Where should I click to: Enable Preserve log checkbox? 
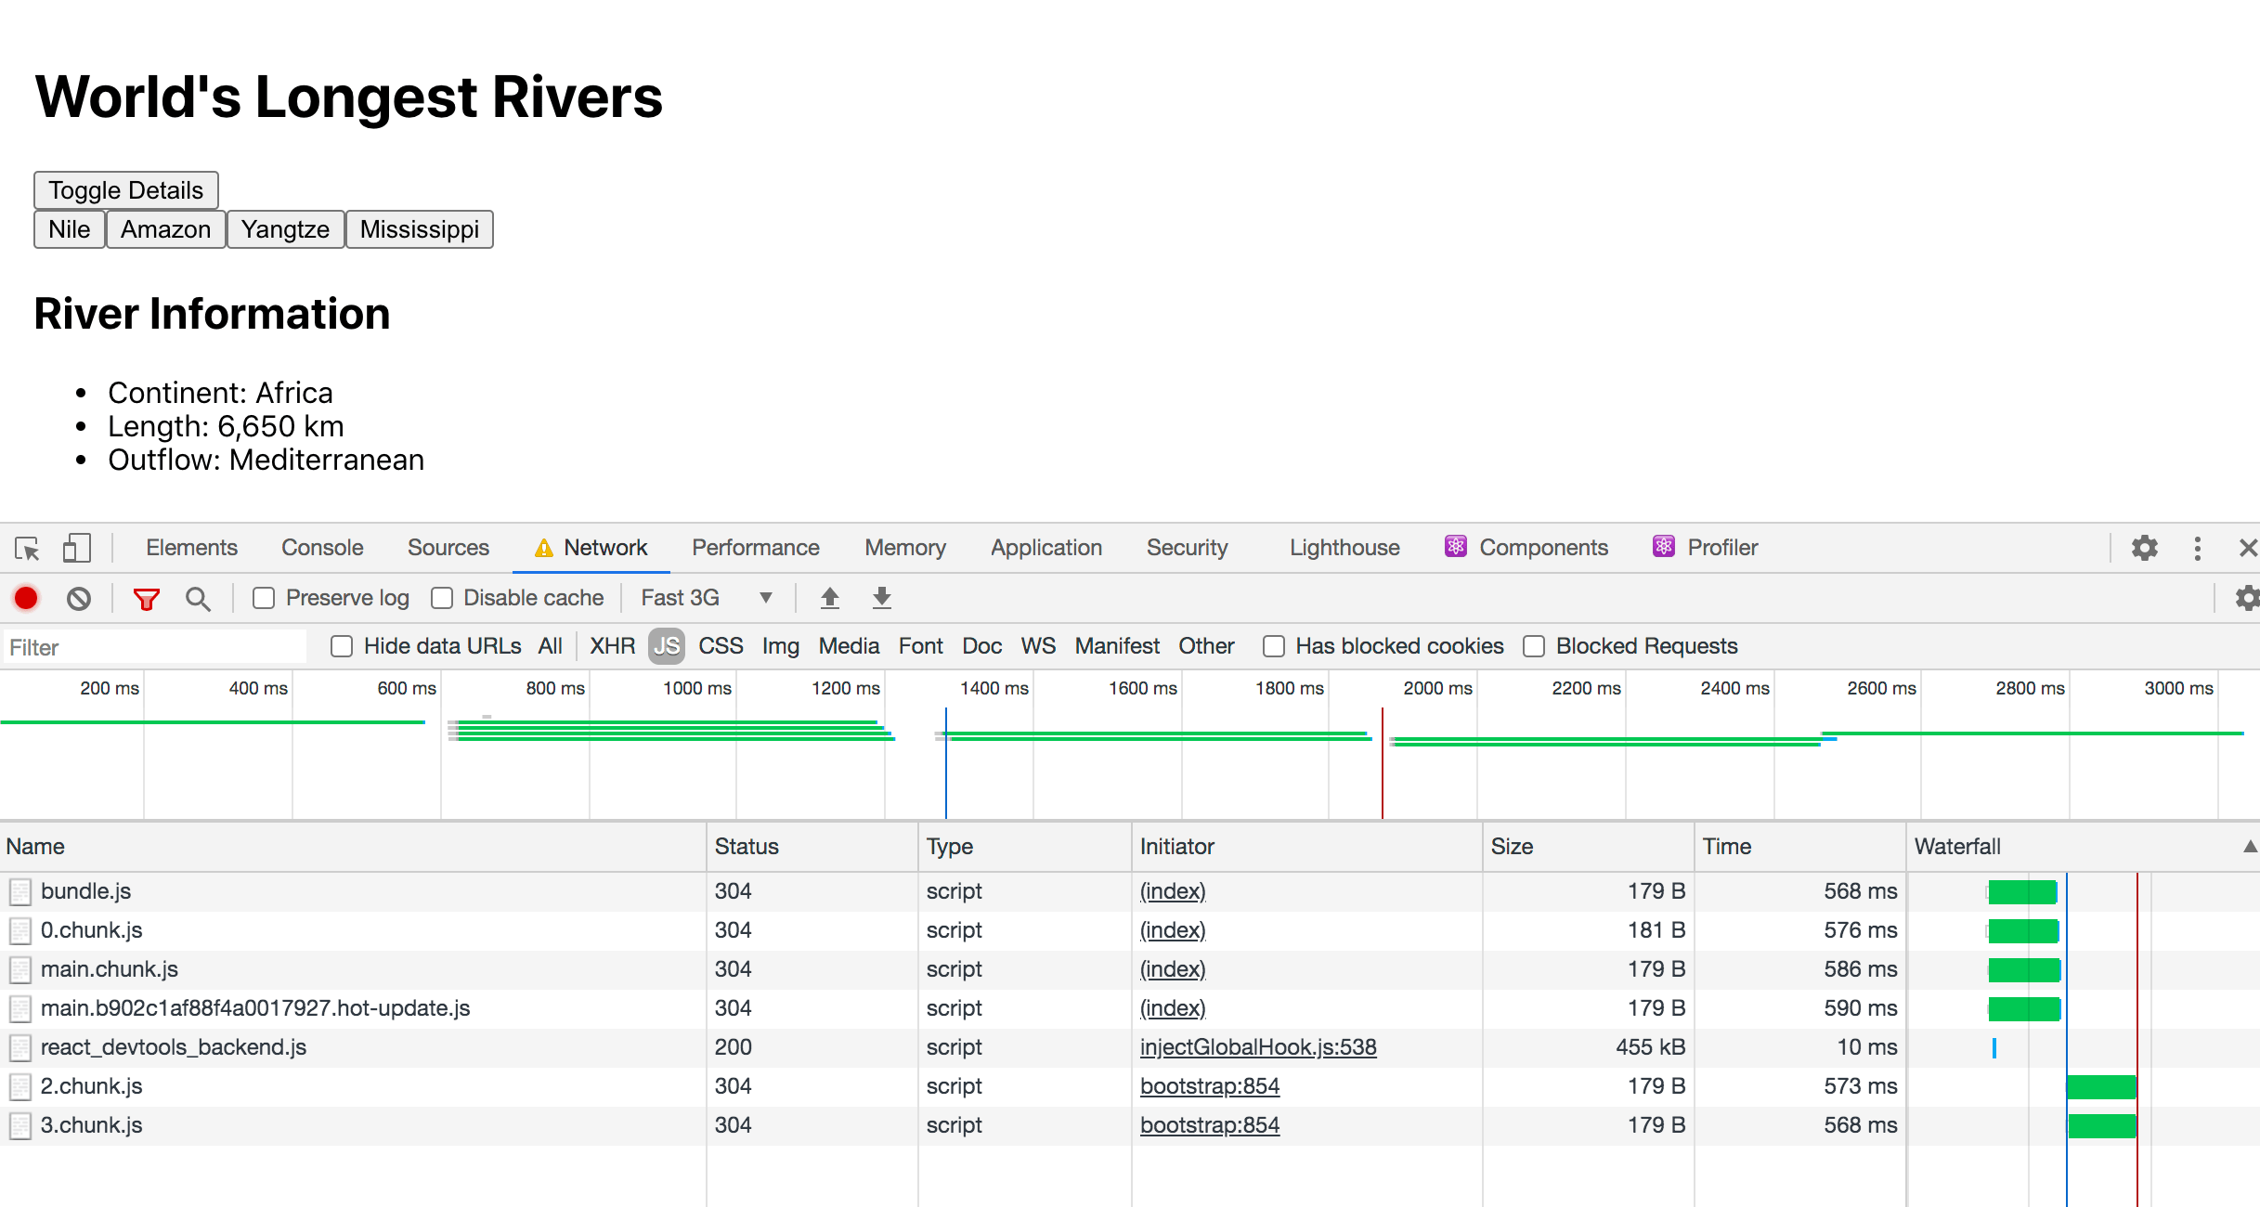point(264,598)
